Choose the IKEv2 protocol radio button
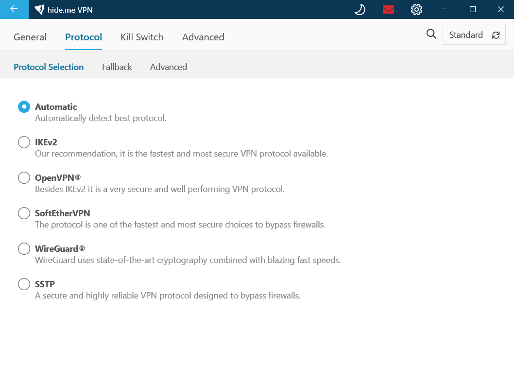 tap(24, 142)
